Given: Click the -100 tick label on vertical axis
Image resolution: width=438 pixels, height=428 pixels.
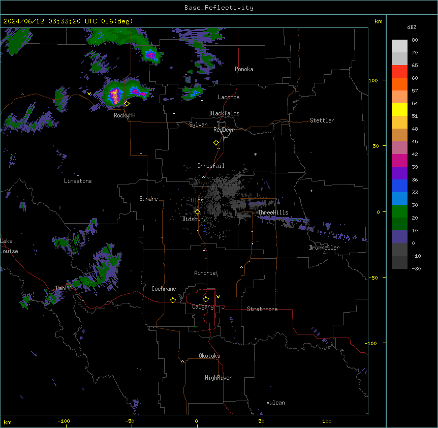Looking at the screenshot, I should (x=371, y=343).
